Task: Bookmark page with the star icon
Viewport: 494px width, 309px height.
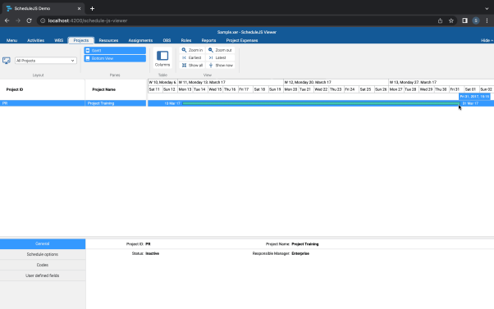Action: pos(451,20)
